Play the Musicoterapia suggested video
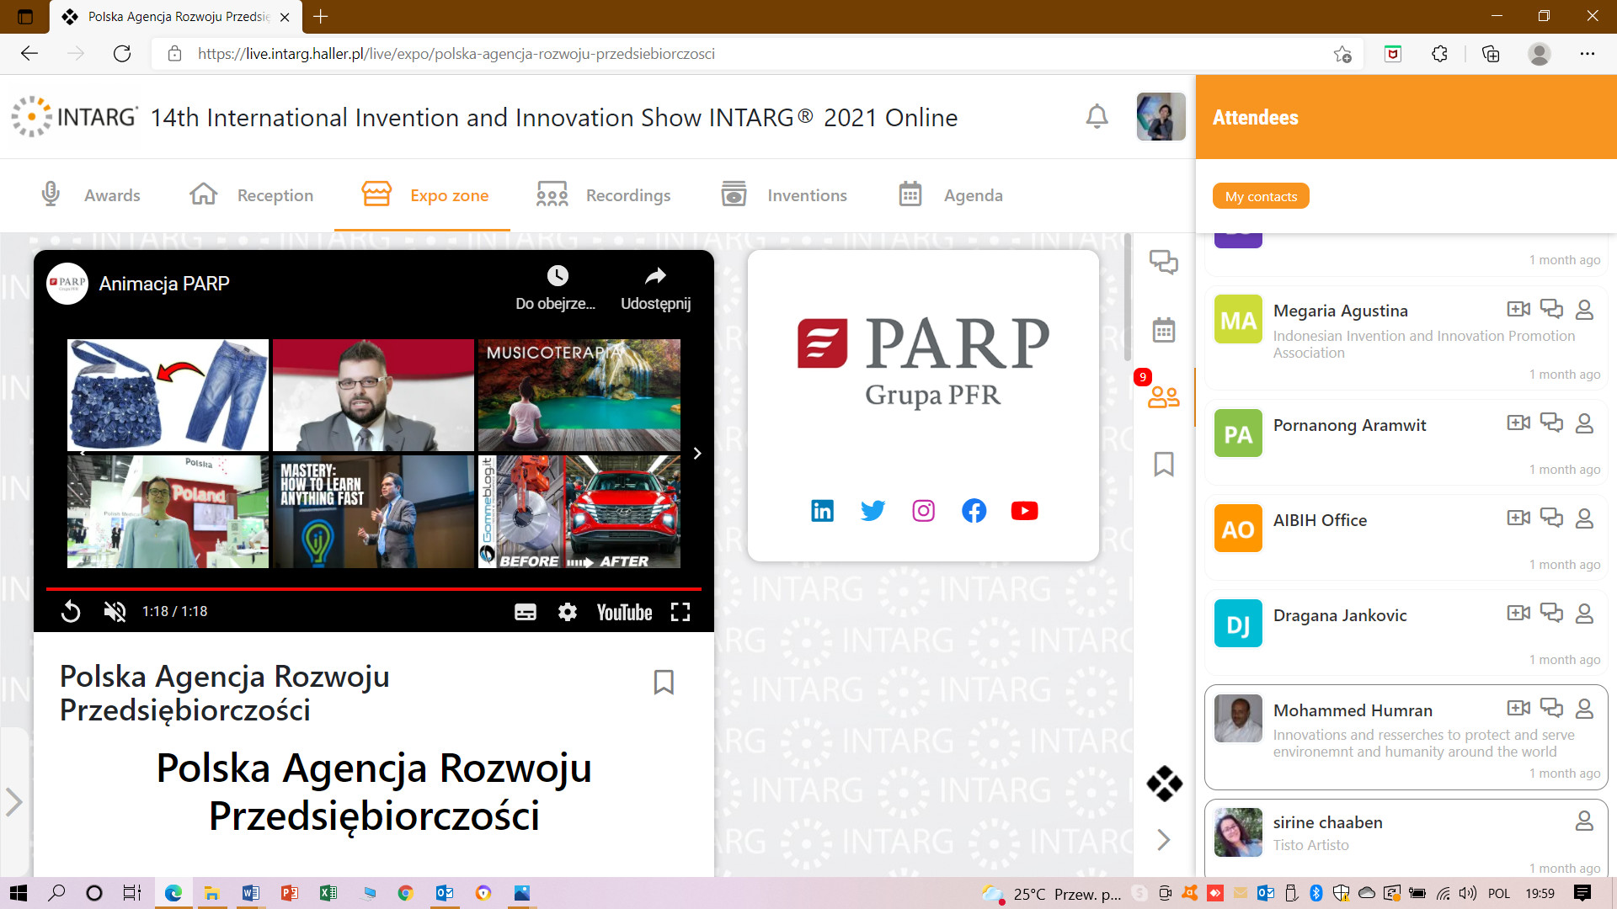 pyautogui.click(x=579, y=395)
